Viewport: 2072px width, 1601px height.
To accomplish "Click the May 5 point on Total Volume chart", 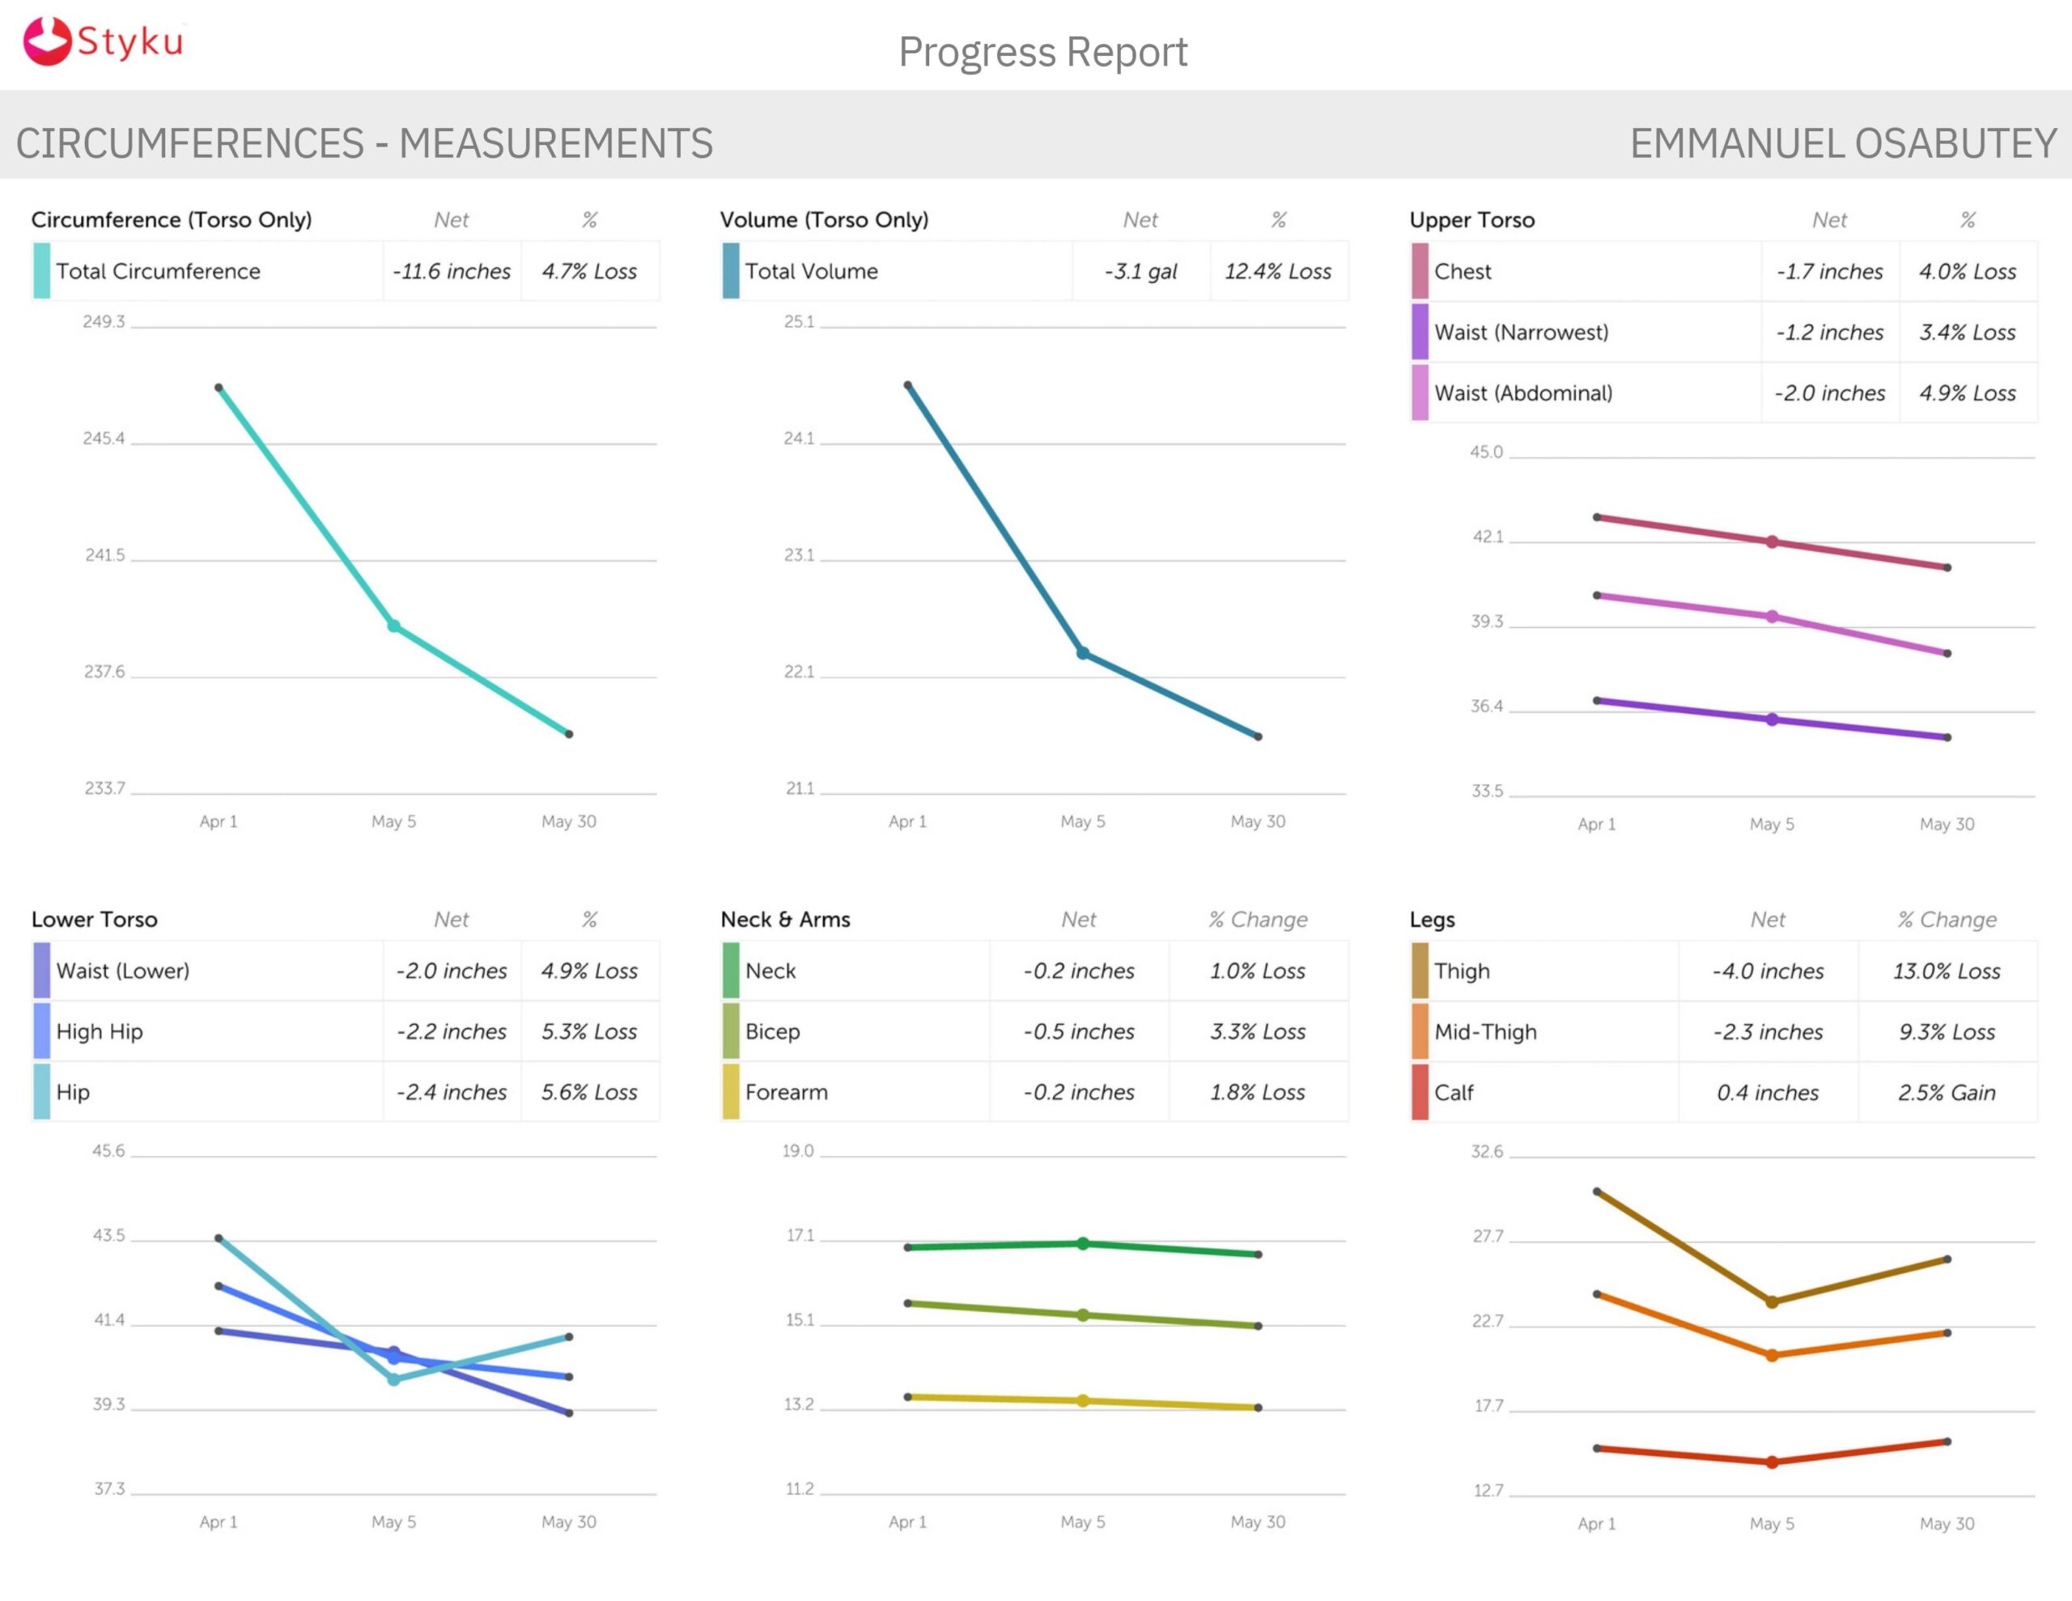I will (x=1082, y=653).
